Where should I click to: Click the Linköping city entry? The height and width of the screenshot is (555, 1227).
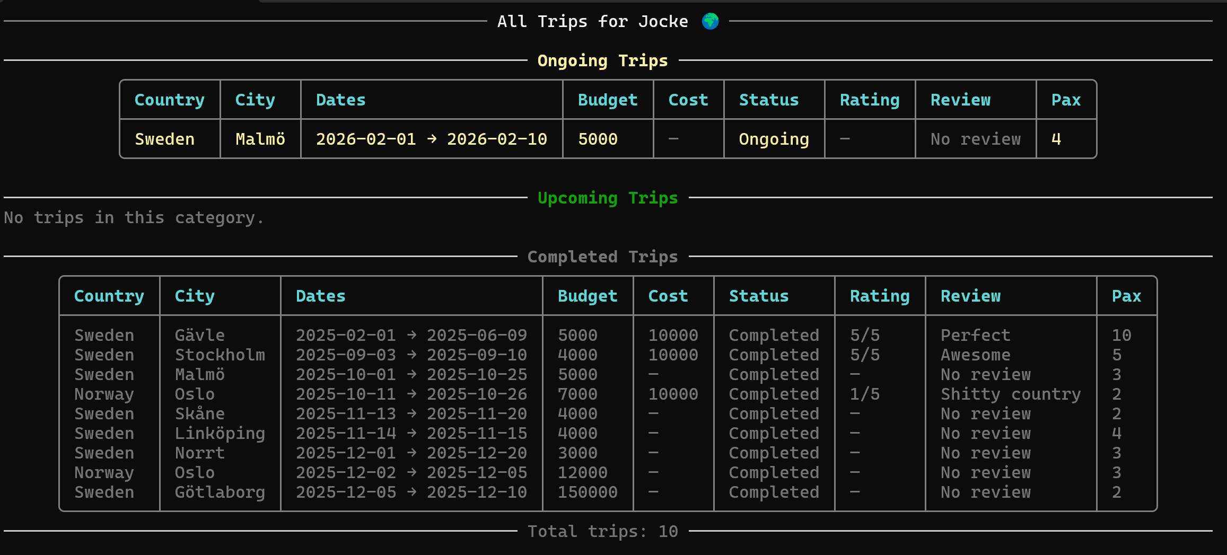pos(220,433)
